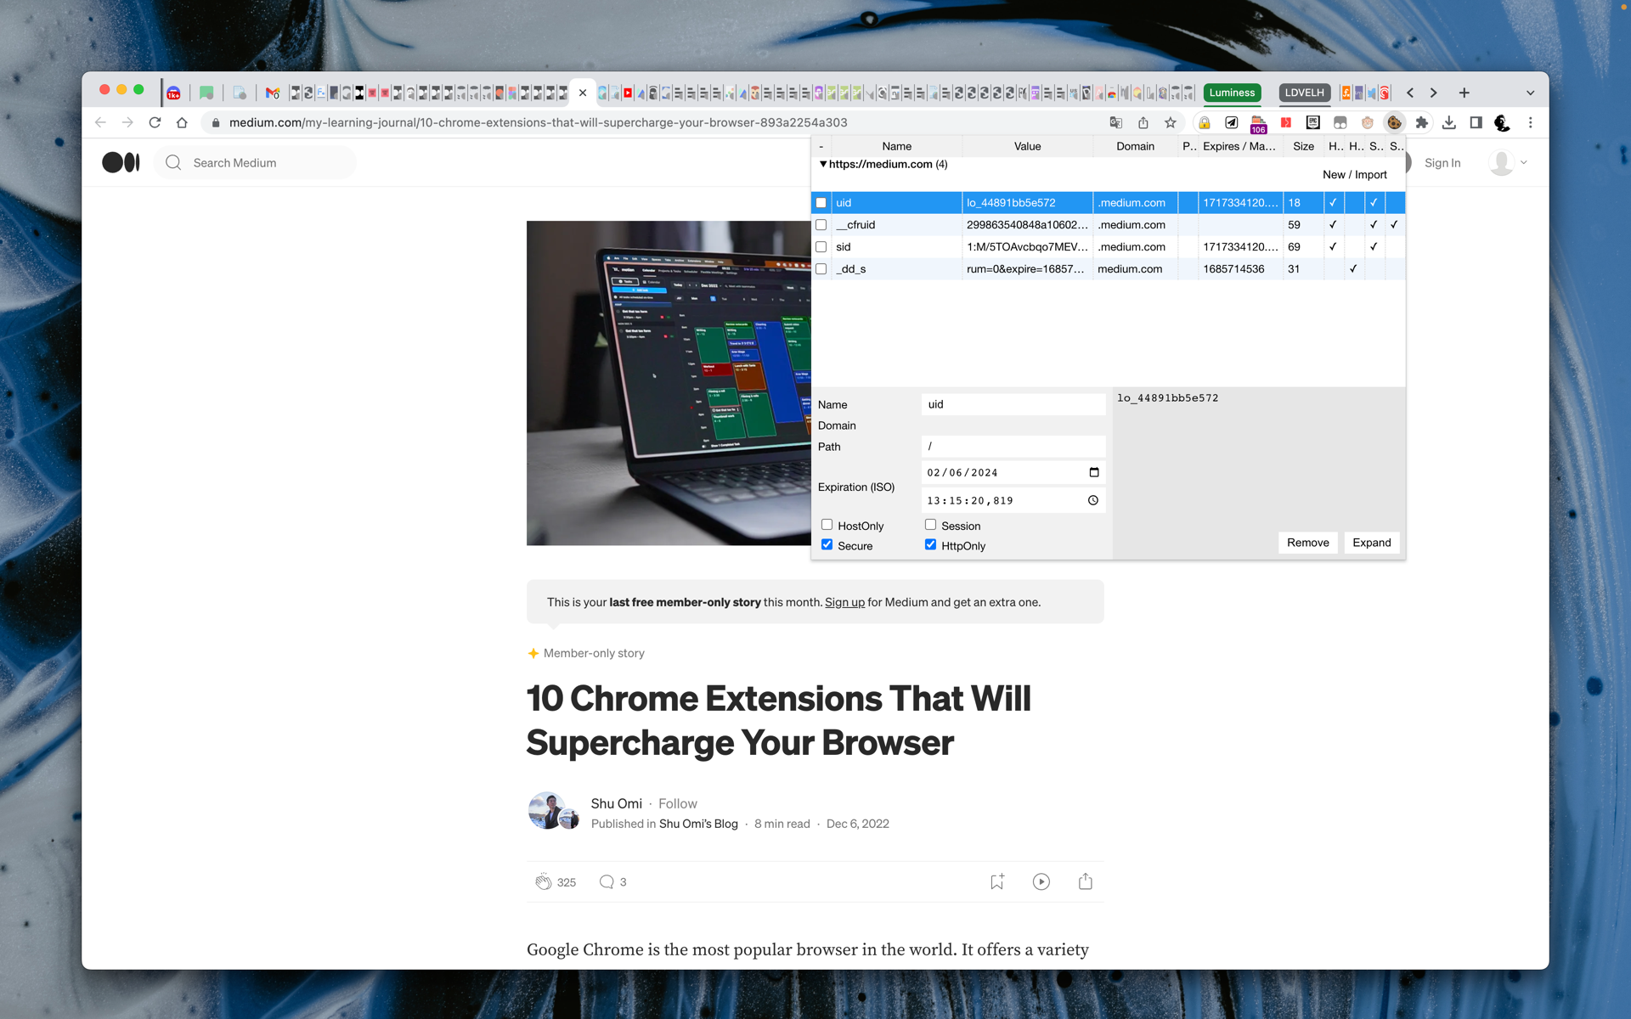The image size is (1631, 1019).
Task: Open the expiration date picker
Action: [1094, 472]
